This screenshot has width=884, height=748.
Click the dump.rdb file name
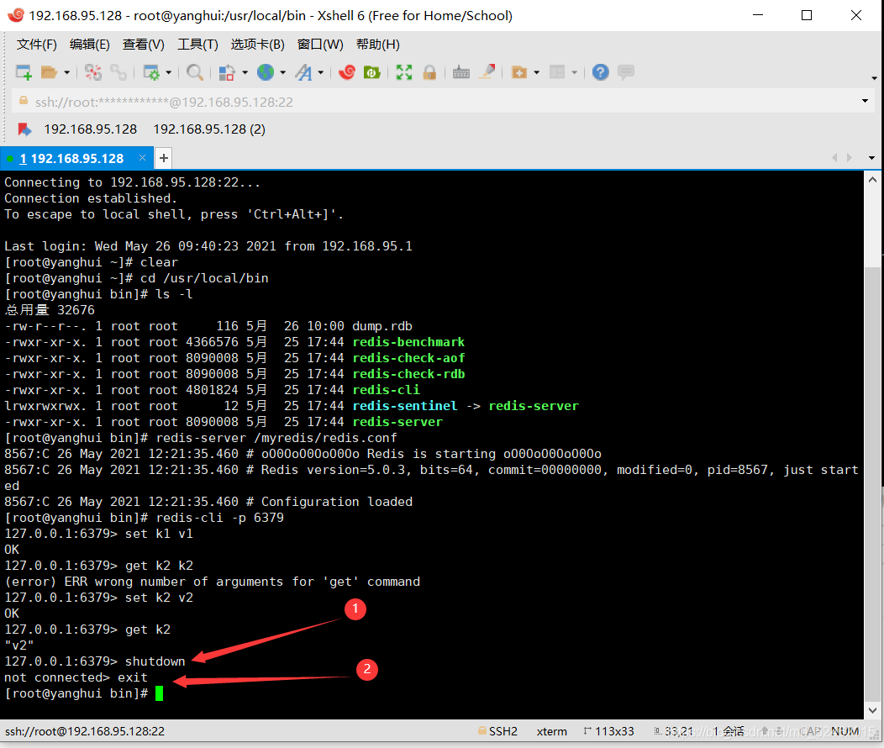pos(382,326)
